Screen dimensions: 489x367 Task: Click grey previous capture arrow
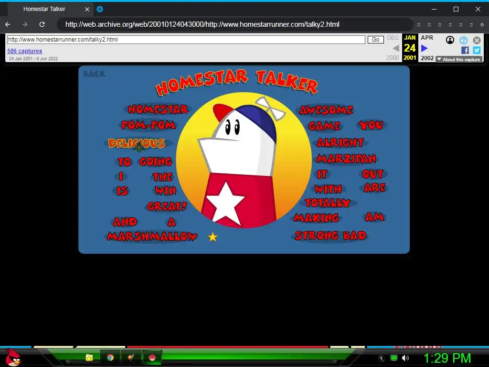(x=396, y=48)
